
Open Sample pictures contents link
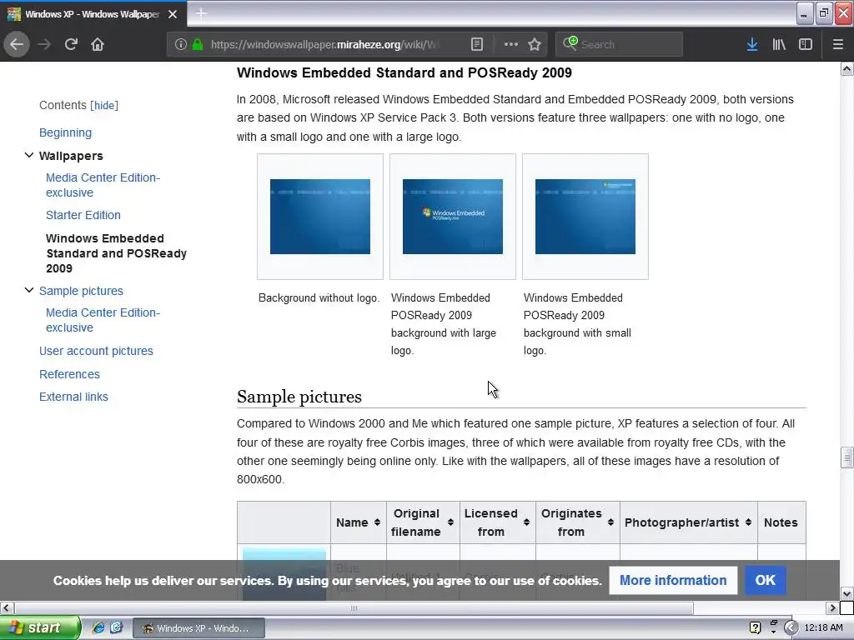81,291
